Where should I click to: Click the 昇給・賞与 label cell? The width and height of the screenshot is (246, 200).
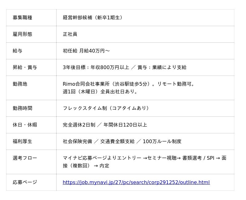[25, 67]
